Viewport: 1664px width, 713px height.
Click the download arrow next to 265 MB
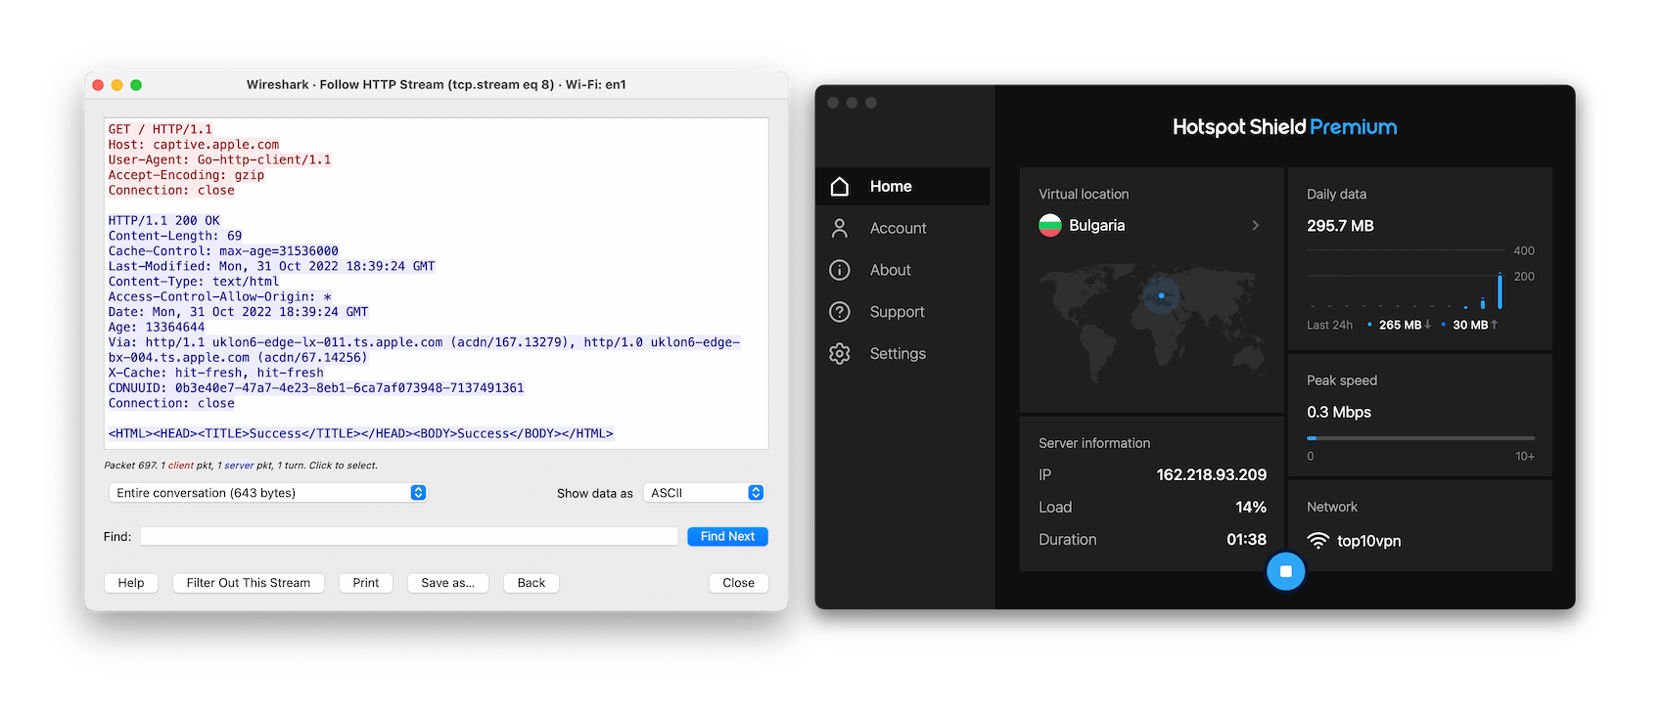1428,325
